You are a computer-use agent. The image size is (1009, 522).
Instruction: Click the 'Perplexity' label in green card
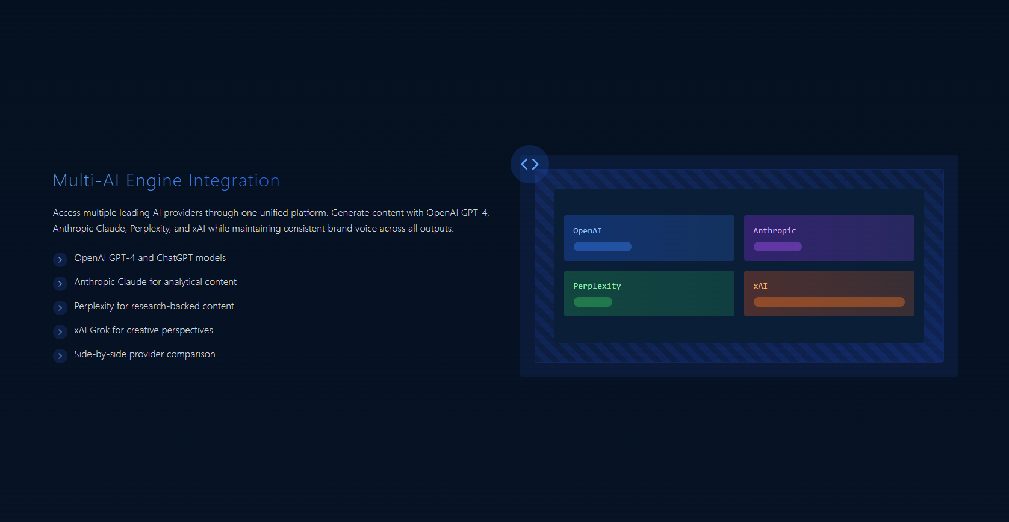coord(597,286)
